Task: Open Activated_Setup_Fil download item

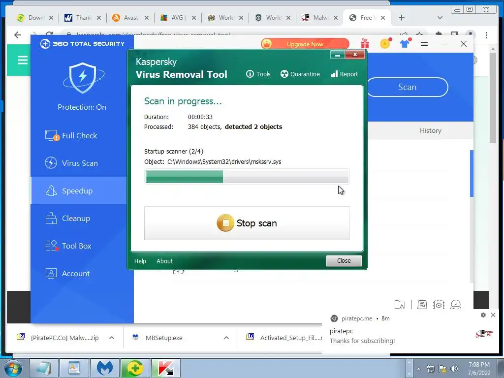Action: (x=285, y=338)
